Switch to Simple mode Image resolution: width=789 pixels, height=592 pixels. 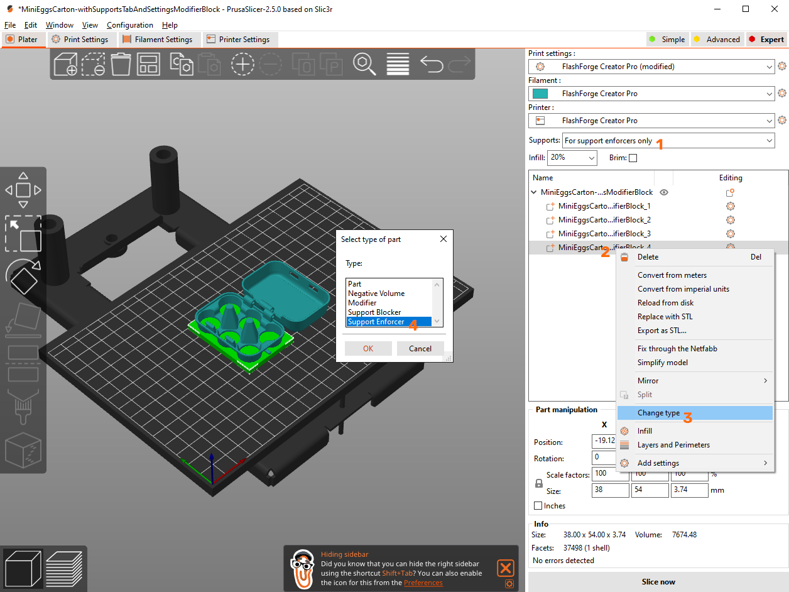point(667,39)
